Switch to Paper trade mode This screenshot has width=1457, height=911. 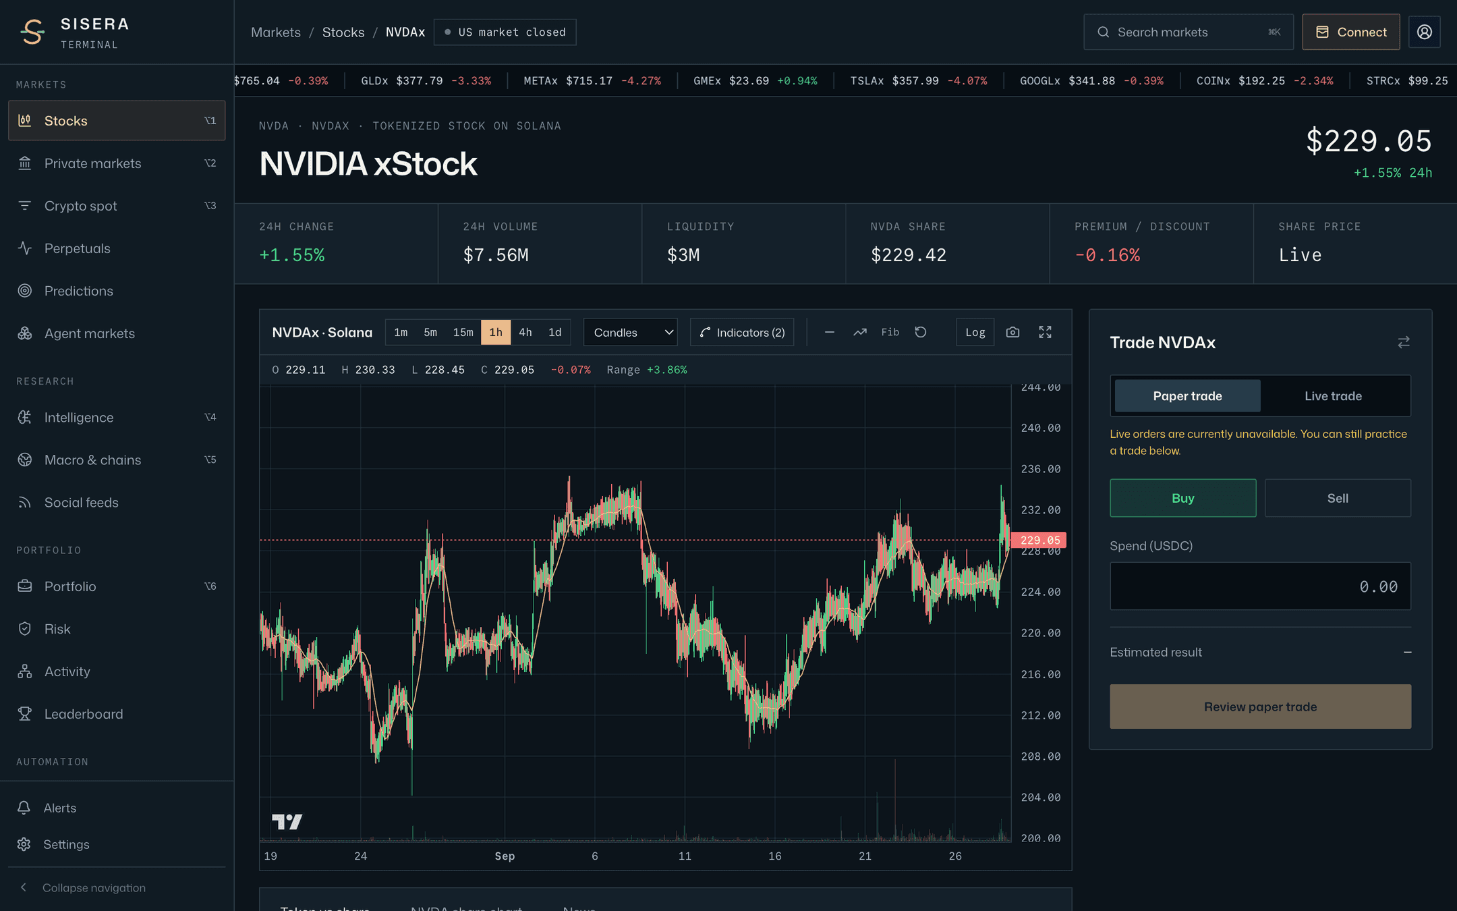pyautogui.click(x=1187, y=396)
